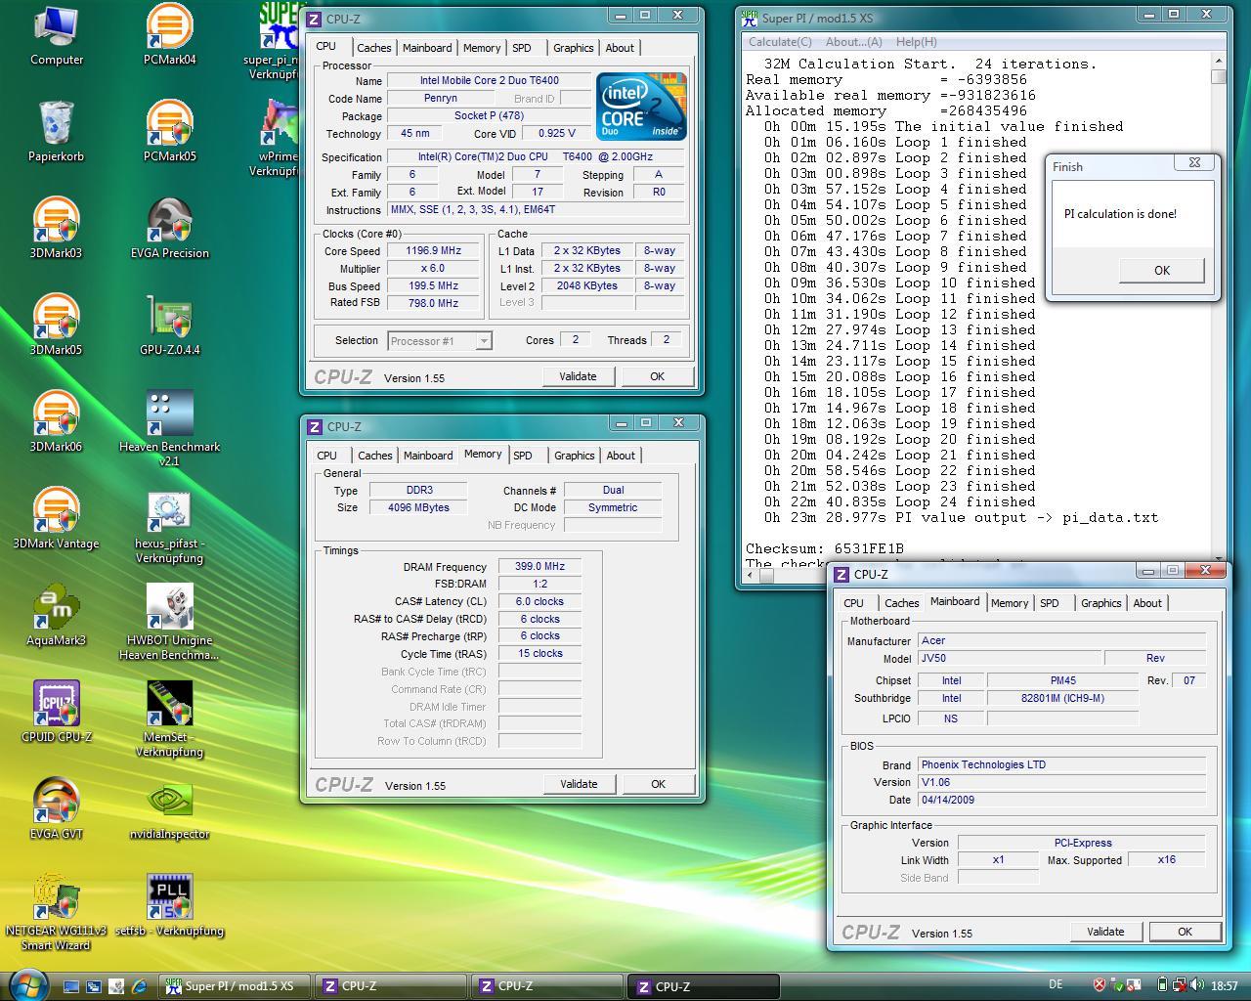Switch to Caches tab in top CPU-Z window

pos(373,48)
